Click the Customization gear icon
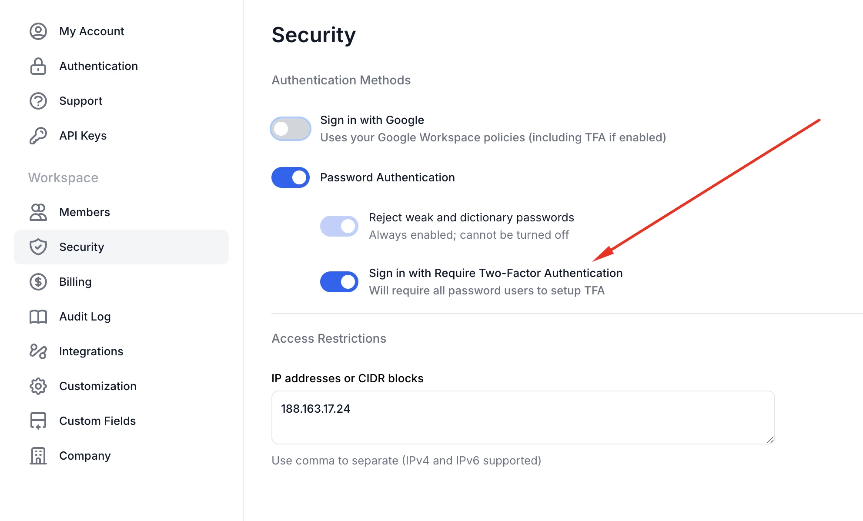The image size is (863, 521). (38, 386)
